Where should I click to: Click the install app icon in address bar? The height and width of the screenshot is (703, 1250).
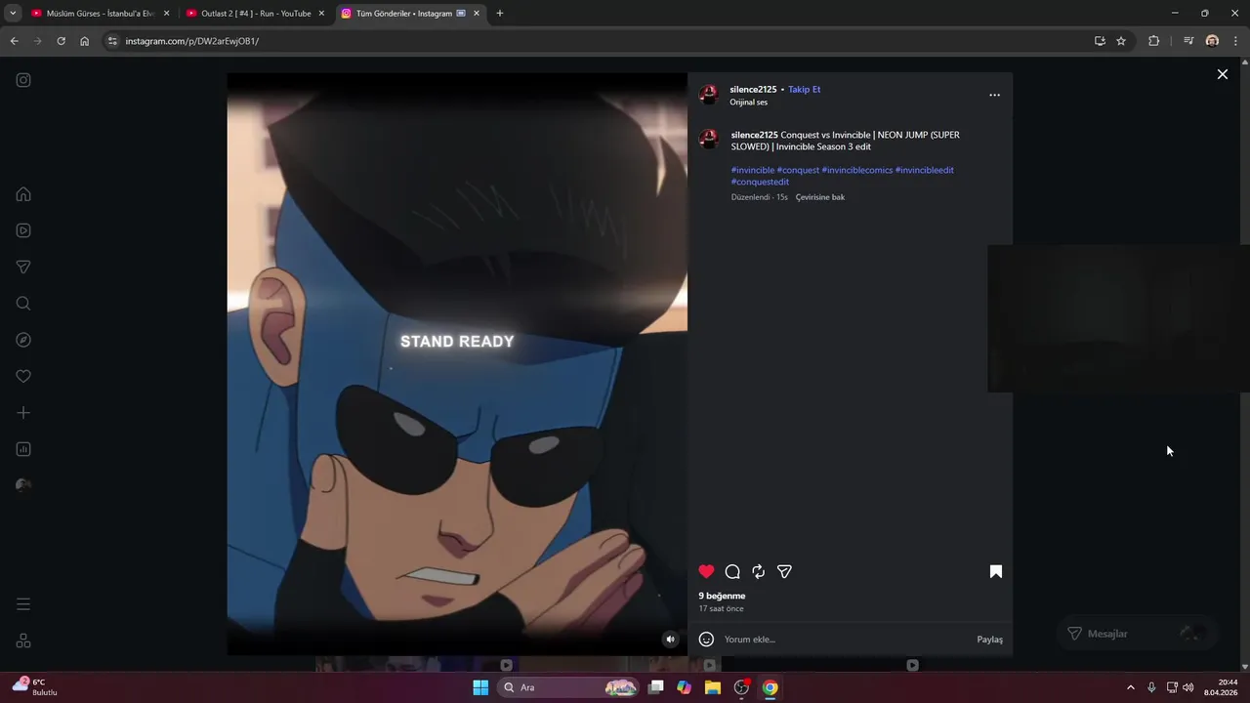coord(1100,41)
